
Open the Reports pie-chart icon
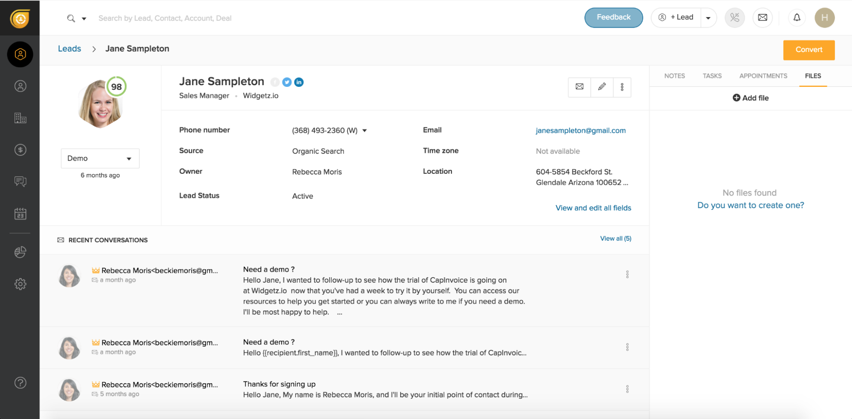[20, 252]
